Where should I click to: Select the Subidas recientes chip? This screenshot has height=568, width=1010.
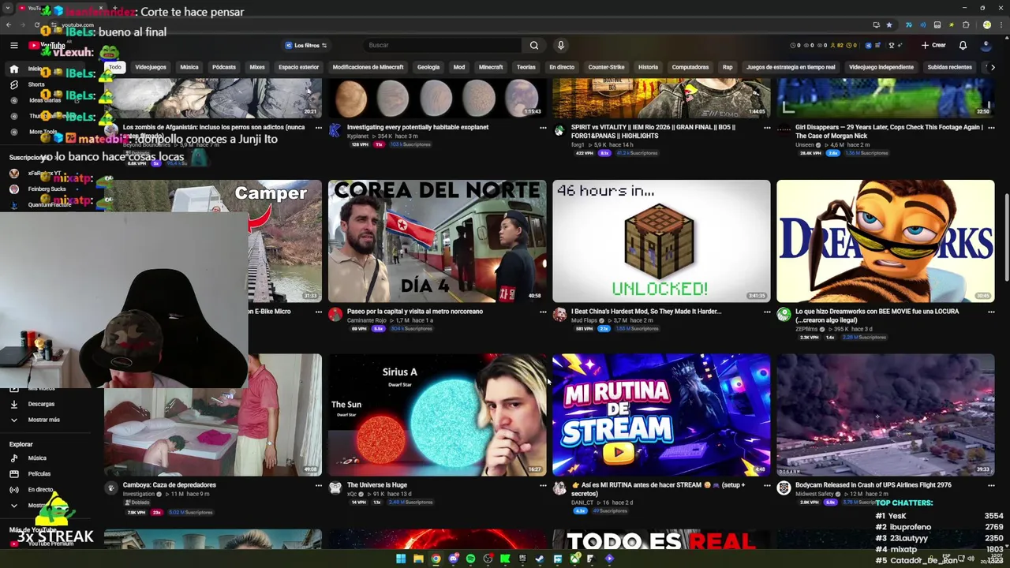[950, 67]
